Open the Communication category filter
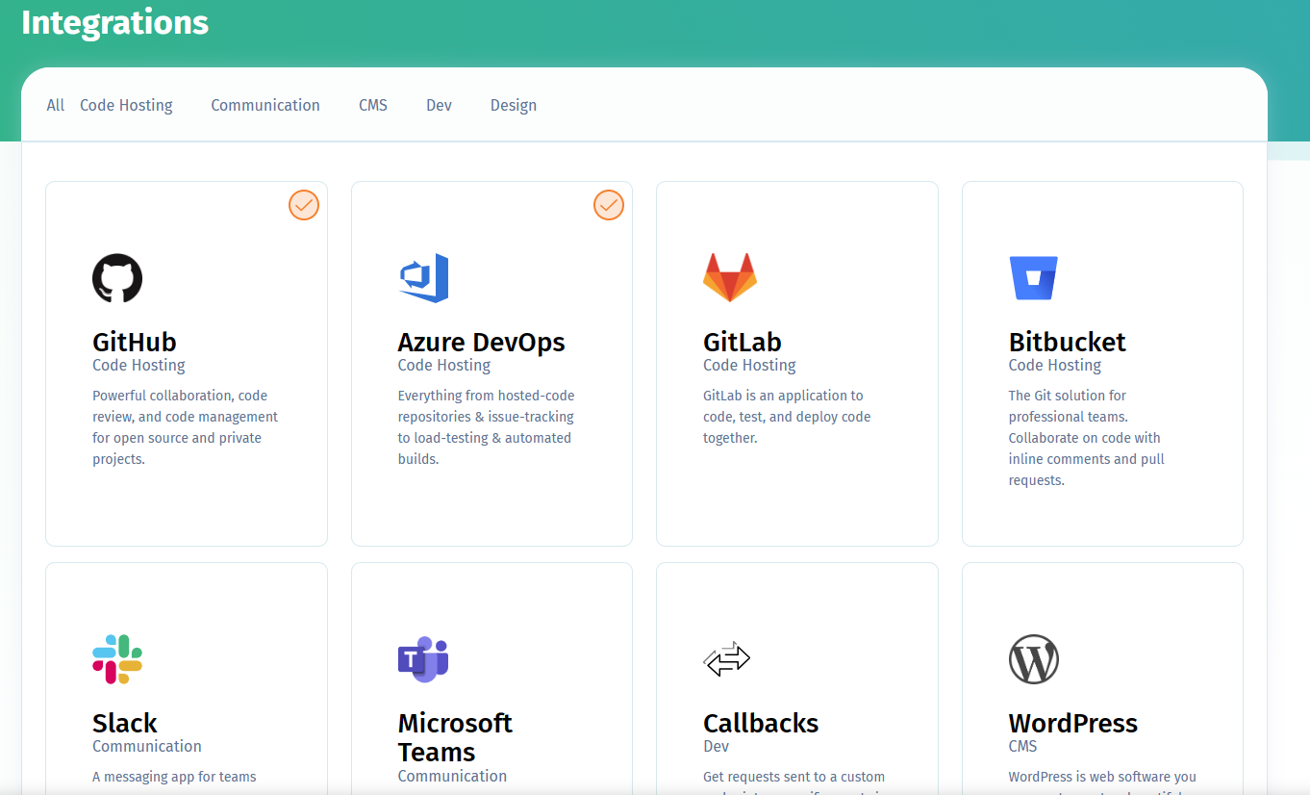Image resolution: width=1310 pixels, height=795 pixels. (x=265, y=105)
